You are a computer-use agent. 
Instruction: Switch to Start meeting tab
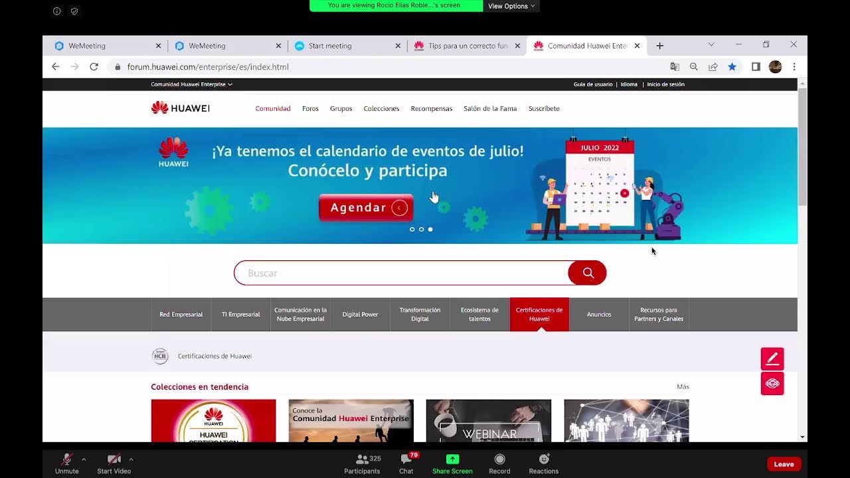[347, 46]
